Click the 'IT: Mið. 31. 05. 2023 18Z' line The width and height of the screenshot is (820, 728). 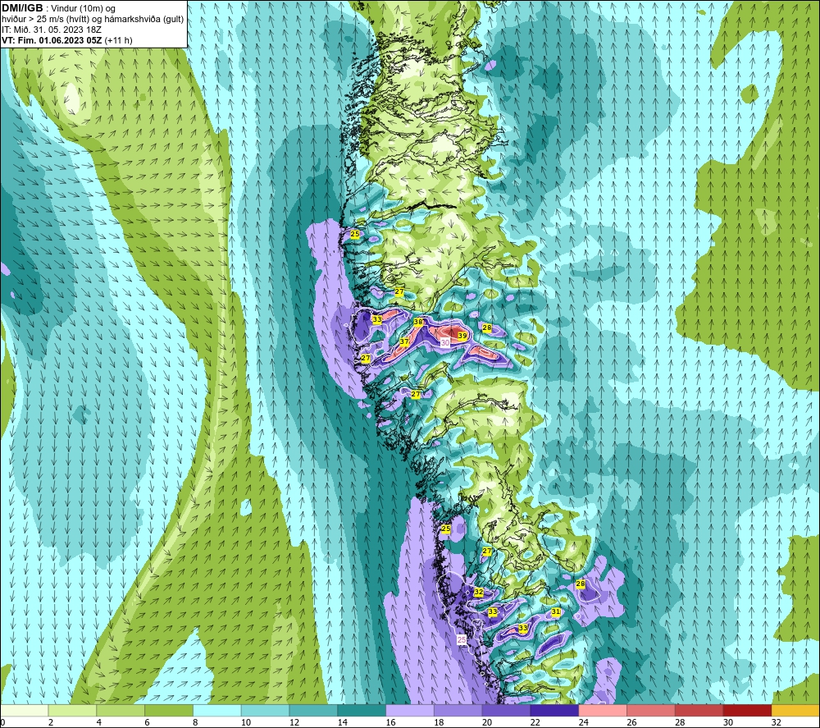click(51, 30)
